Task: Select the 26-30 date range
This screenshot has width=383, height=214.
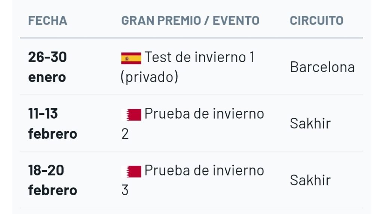Action: tap(48, 57)
